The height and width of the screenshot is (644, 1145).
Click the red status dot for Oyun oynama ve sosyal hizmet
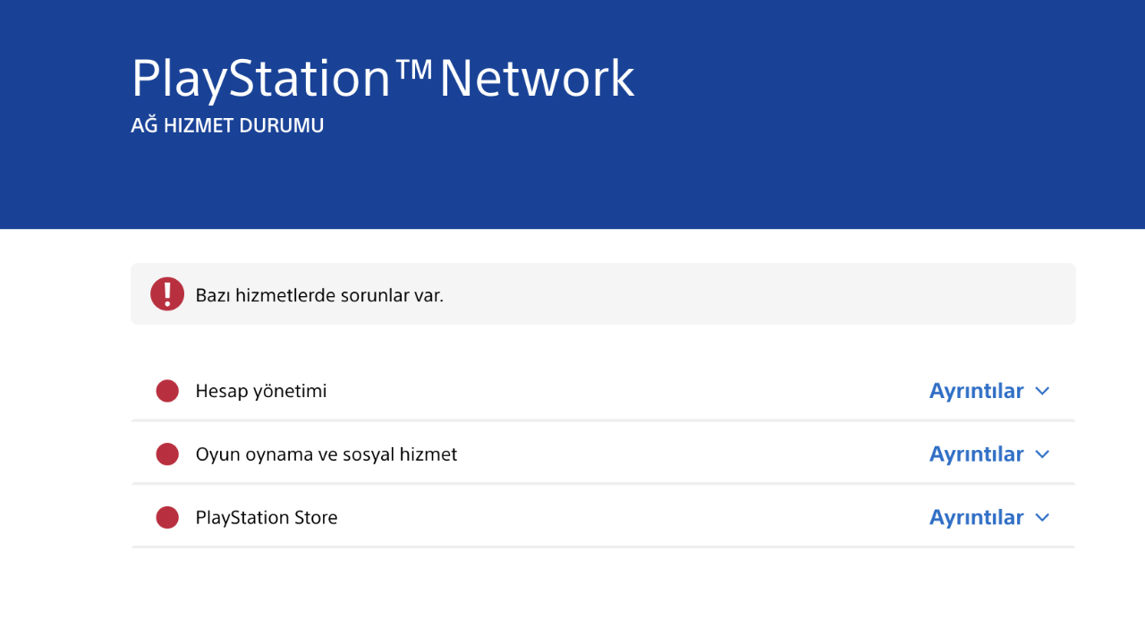coord(167,454)
